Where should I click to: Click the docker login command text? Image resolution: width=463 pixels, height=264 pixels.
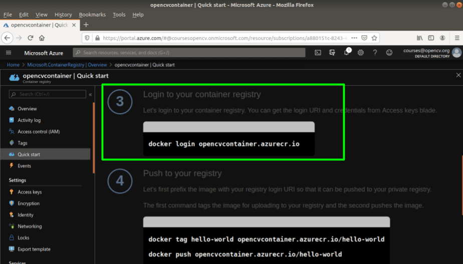click(224, 144)
